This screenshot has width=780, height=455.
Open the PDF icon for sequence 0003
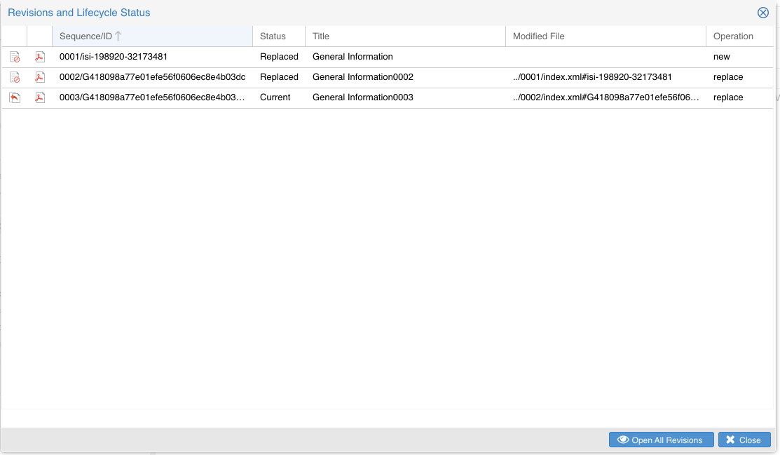[x=40, y=97]
